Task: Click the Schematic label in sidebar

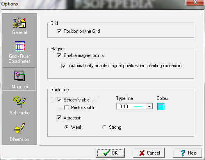Action: (x=20, y=113)
